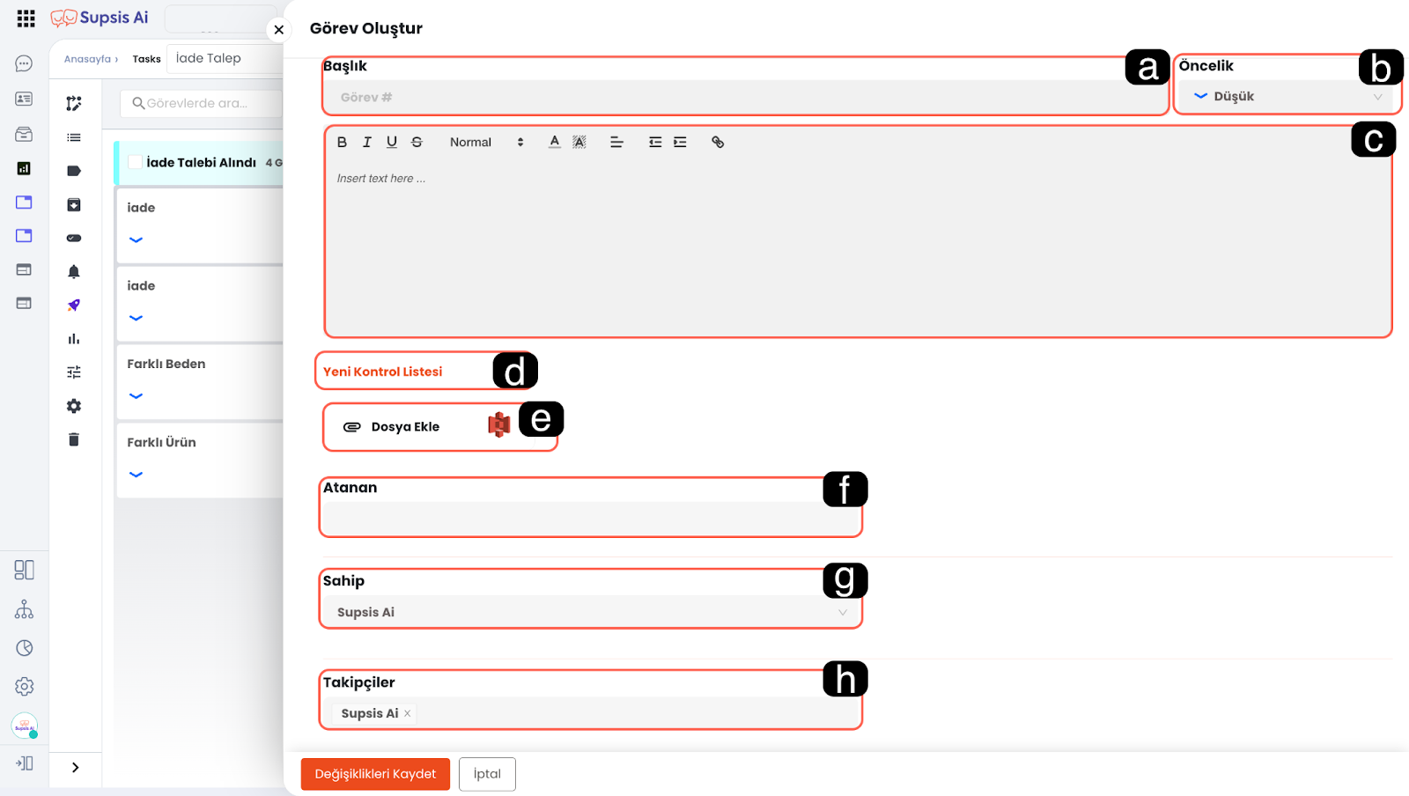Image resolution: width=1409 pixels, height=796 pixels.
Task: Expand the Normal text style selector
Action: click(486, 142)
